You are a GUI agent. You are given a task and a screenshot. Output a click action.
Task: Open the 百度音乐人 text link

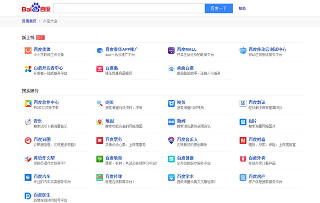(187, 139)
